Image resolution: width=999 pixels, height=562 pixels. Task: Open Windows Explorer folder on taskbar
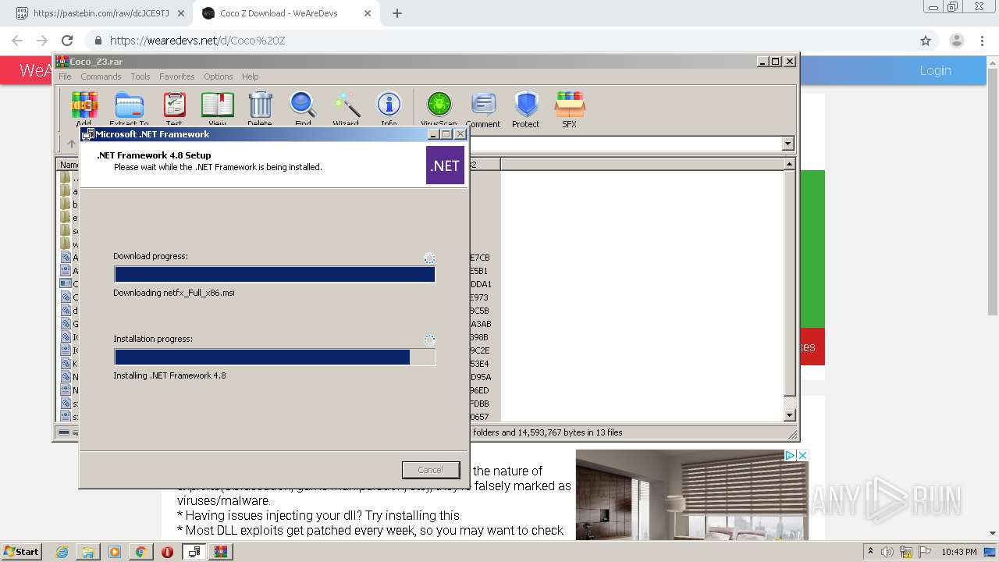pos(88,552)
